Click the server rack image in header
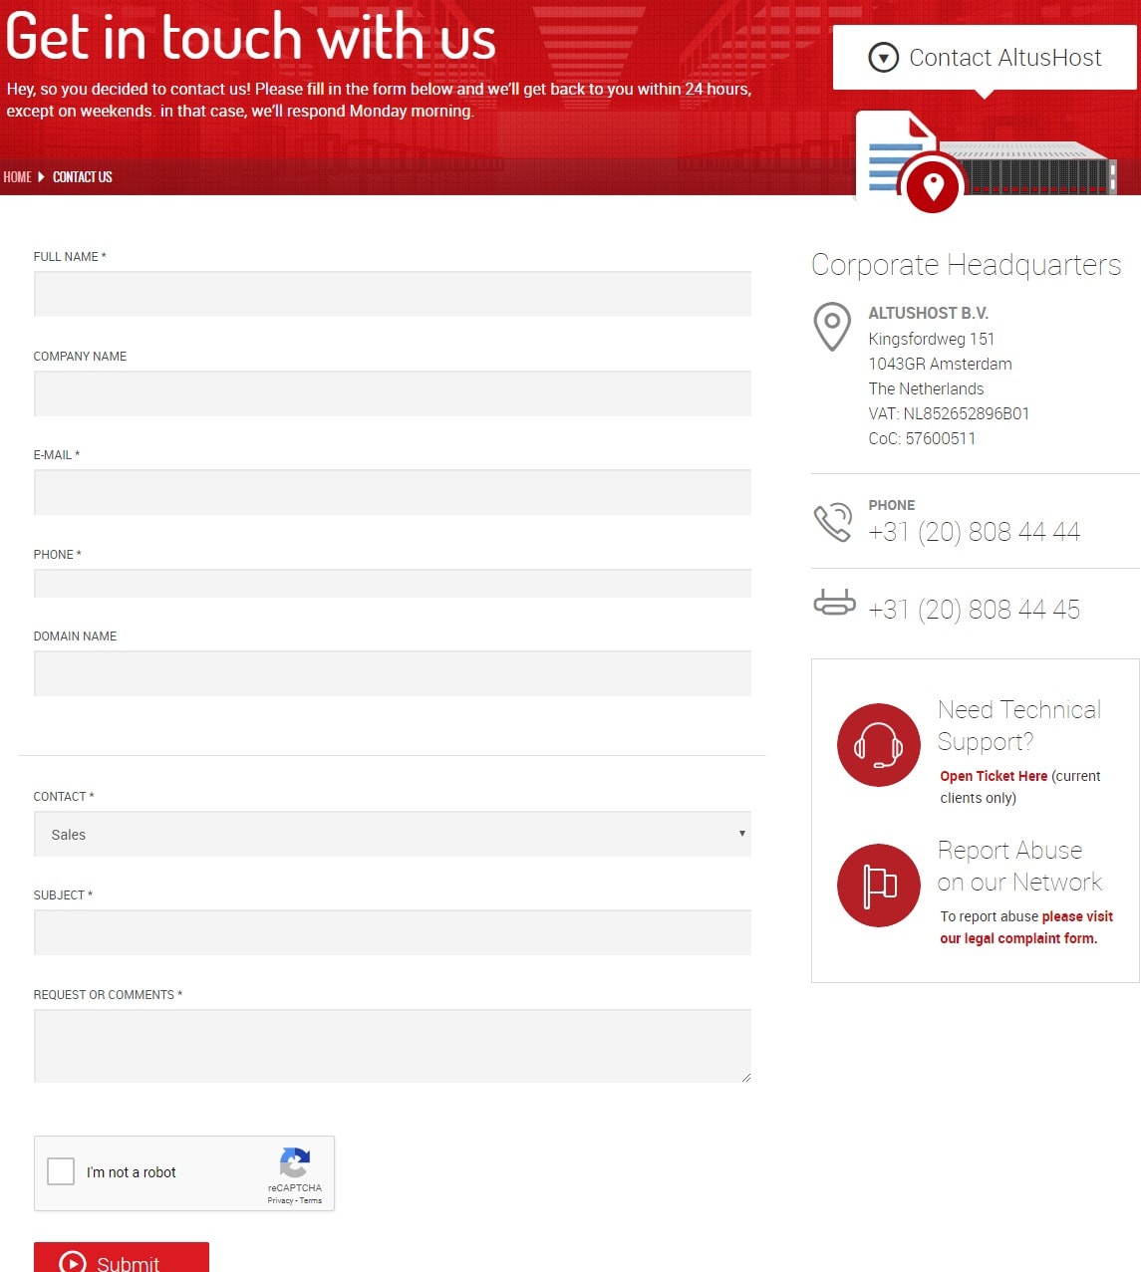This screenshot has width=1141, height=1272. [1027, 167]
